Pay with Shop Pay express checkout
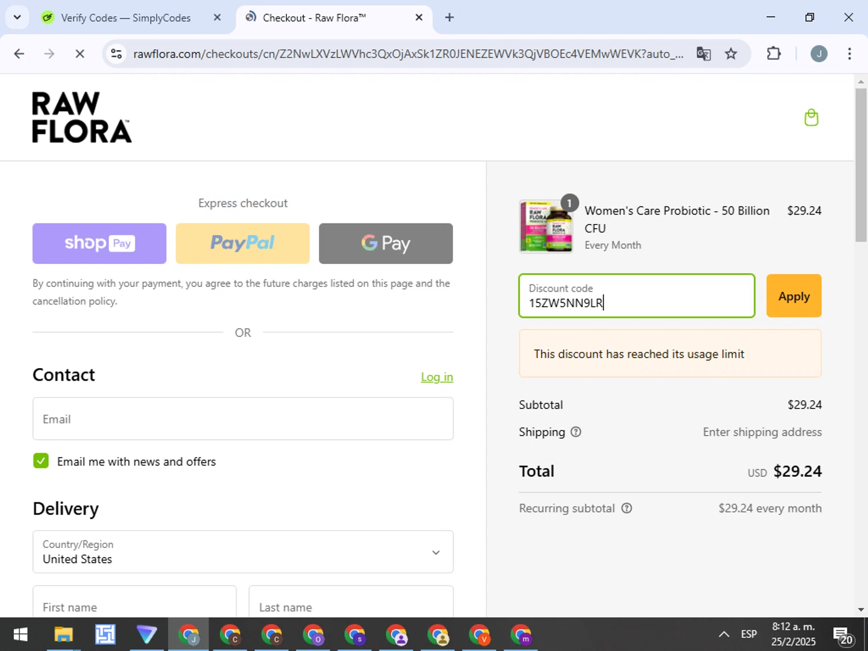 point(100,243)
